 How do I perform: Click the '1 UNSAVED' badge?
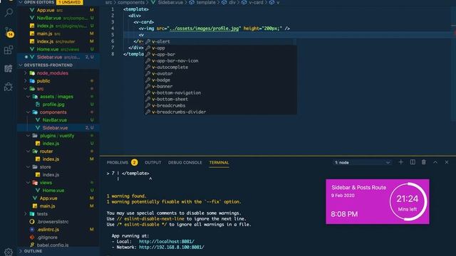point(70,2)
